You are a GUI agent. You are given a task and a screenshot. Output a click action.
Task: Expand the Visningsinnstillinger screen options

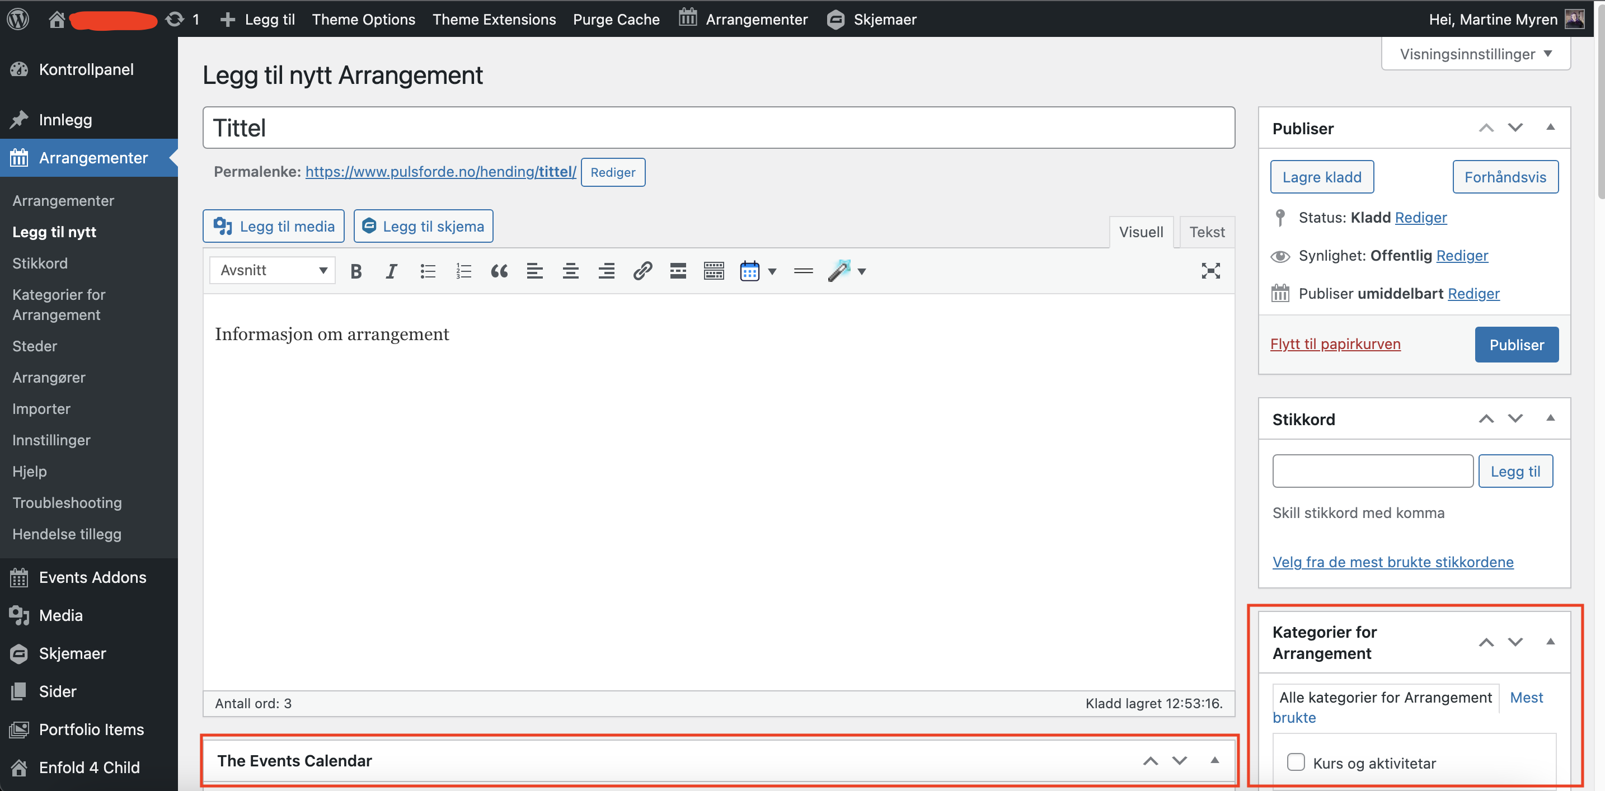1475,54
